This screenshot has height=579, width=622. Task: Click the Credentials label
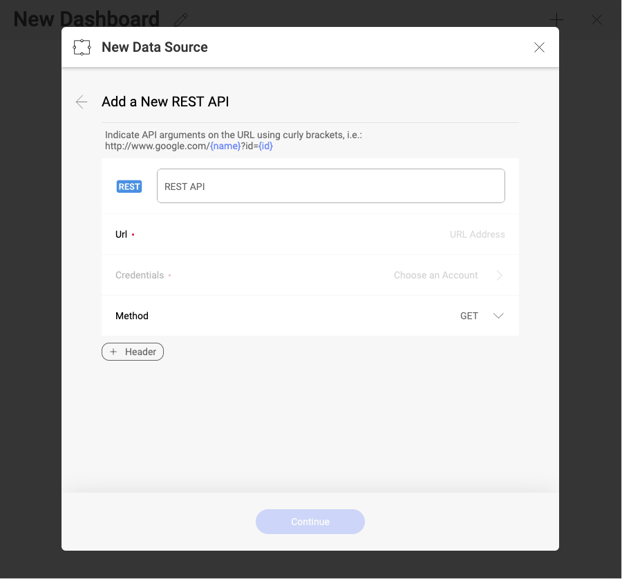140,275
